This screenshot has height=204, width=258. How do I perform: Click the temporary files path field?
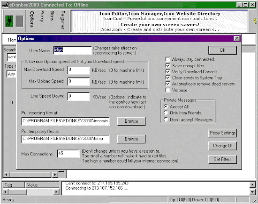click(x=66, y=139)
